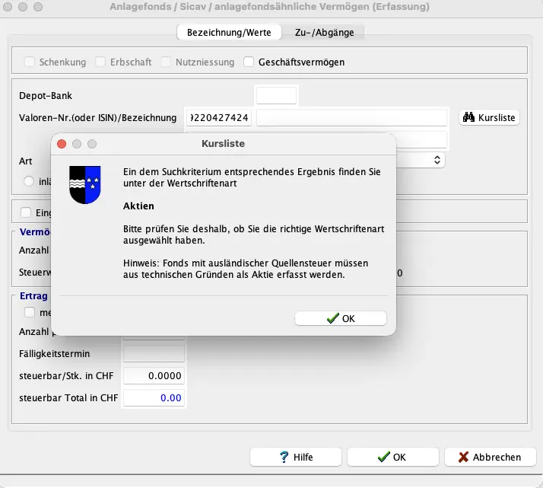
Task: Tick the checkbox in the Ertrag section
Action: 30,312
